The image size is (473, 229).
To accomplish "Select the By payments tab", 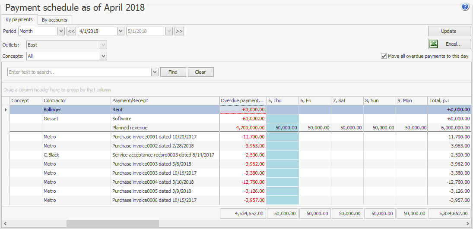I will point(19,19).
